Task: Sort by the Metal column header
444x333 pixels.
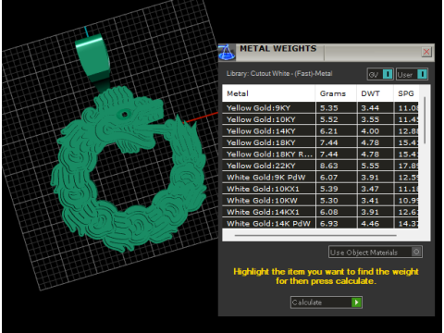Action: coord(268,93)
